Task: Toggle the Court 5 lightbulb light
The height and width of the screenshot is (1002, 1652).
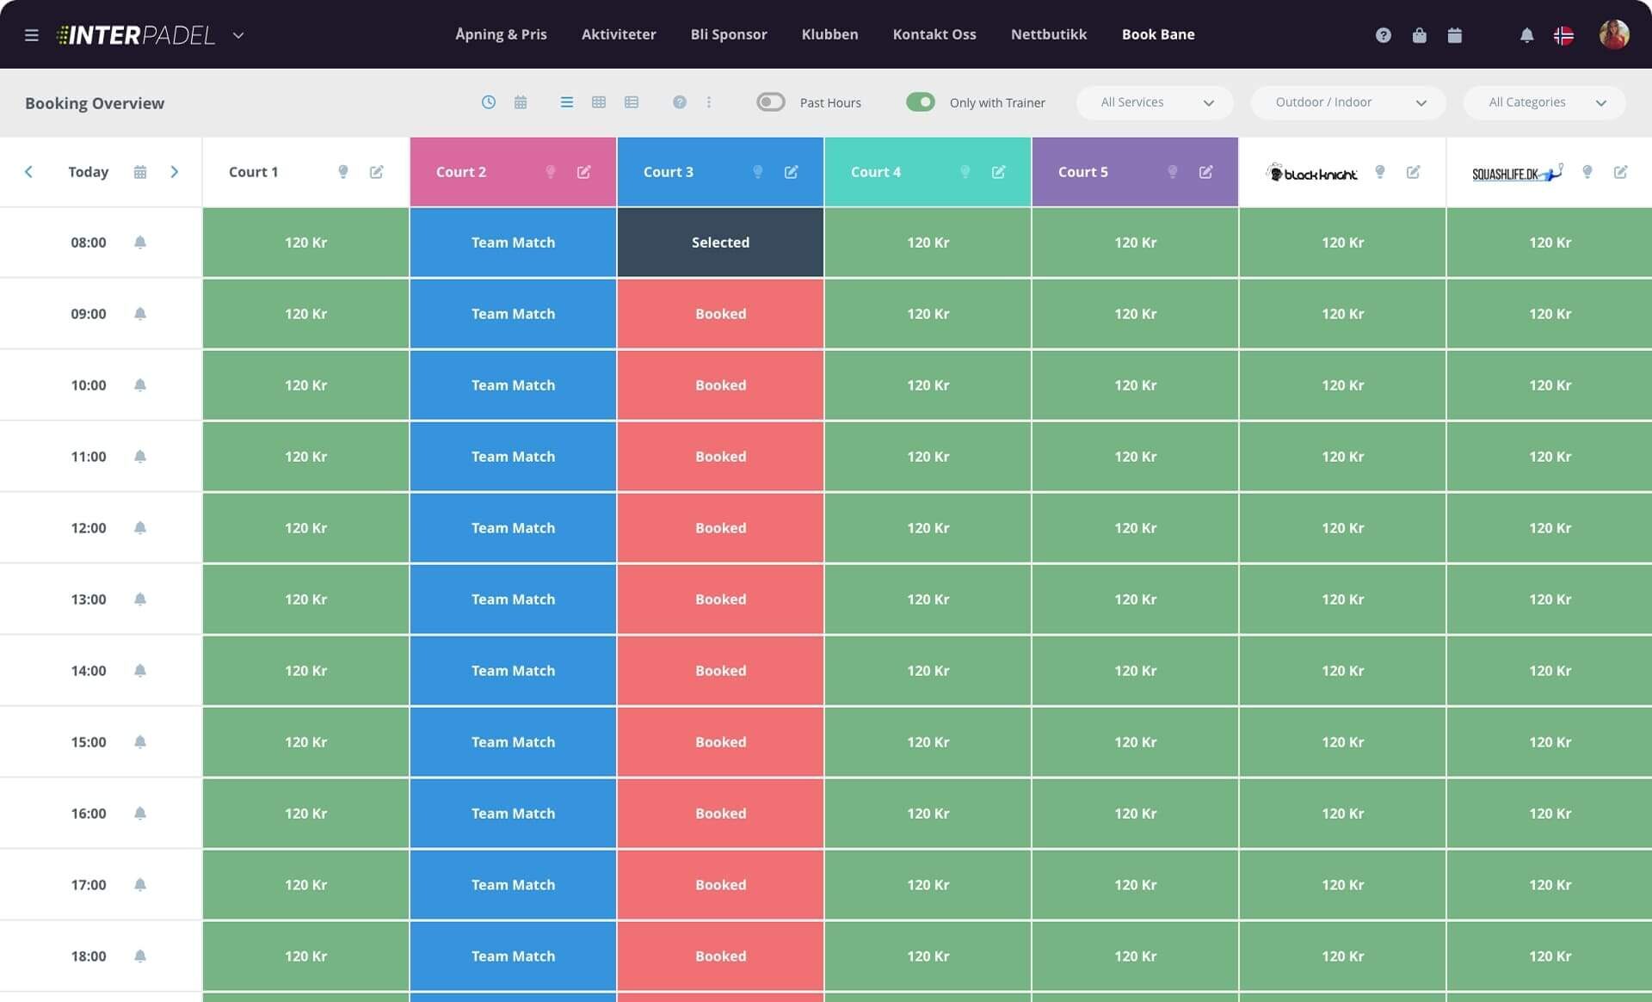Action: pyautogui.click(x=1172, y=172)
